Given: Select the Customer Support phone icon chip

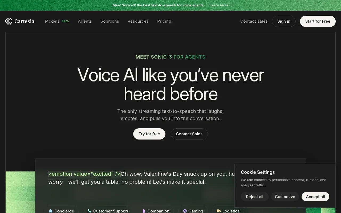Looking at the screenshot, I should (x=108, y=210).
